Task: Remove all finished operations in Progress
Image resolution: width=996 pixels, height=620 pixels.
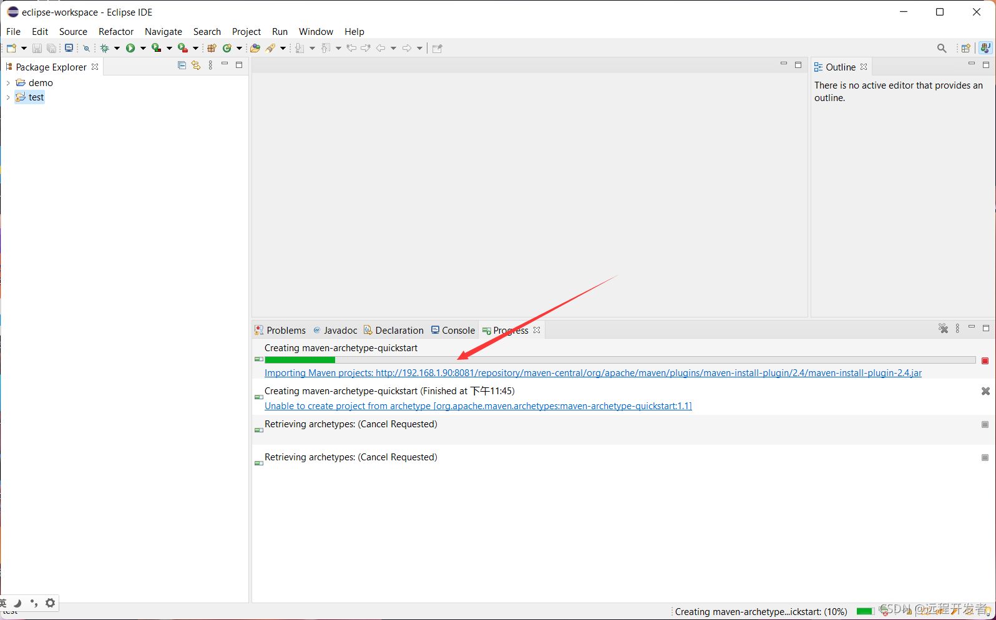Action: tap(943, 328)
